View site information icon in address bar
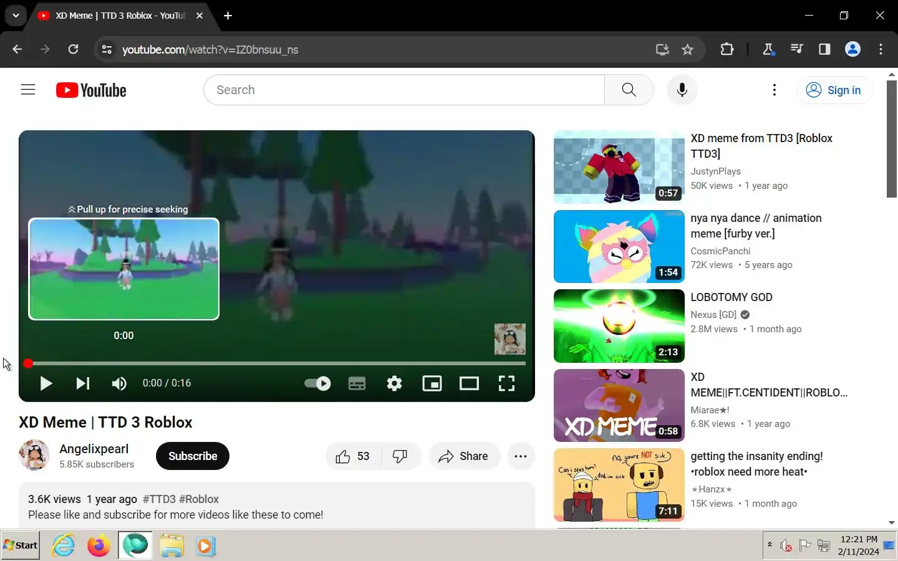Screen dimensions: 898x561 coord(107,49)
